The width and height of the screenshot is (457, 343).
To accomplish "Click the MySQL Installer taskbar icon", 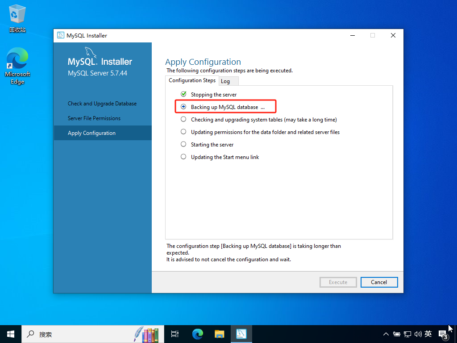I will tap(241, 334).
